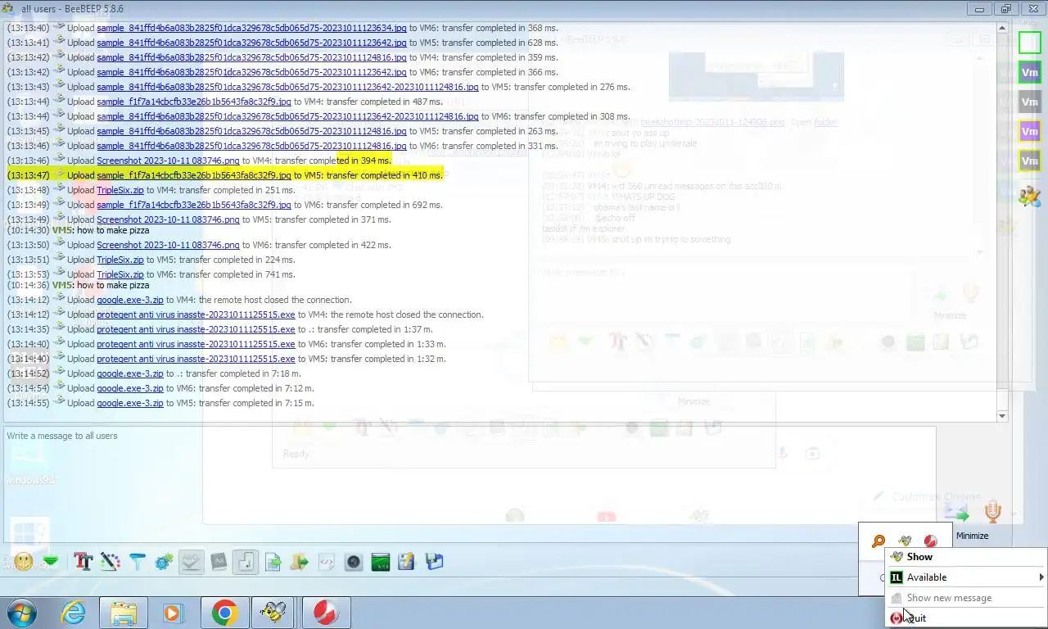The width and height of the screenshot is (1048, 629).
Task: Open Windows Explorer folder on taskbar
Action: pos(124,613)
